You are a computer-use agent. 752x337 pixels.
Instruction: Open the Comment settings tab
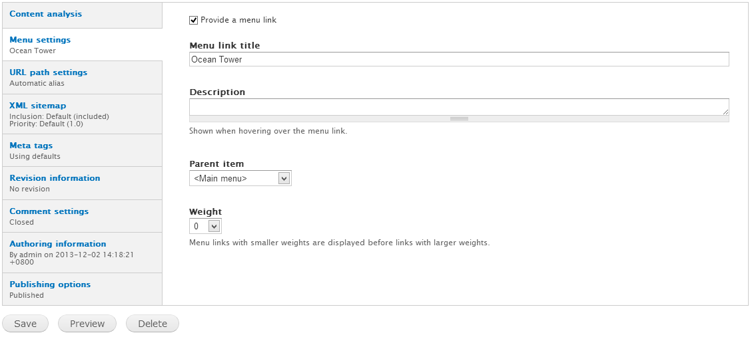click(x=49, y=211)
